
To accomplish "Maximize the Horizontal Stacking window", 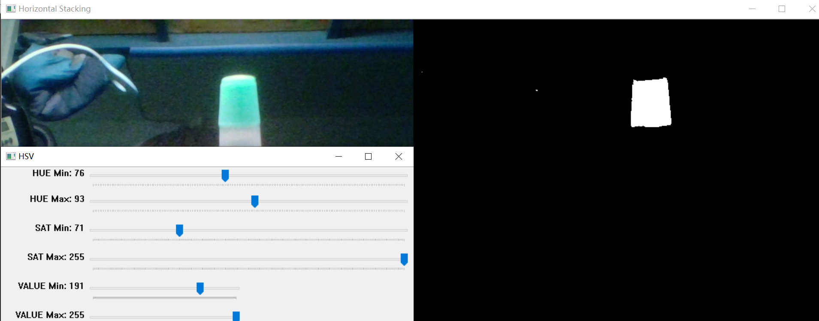I will (782, 9).
